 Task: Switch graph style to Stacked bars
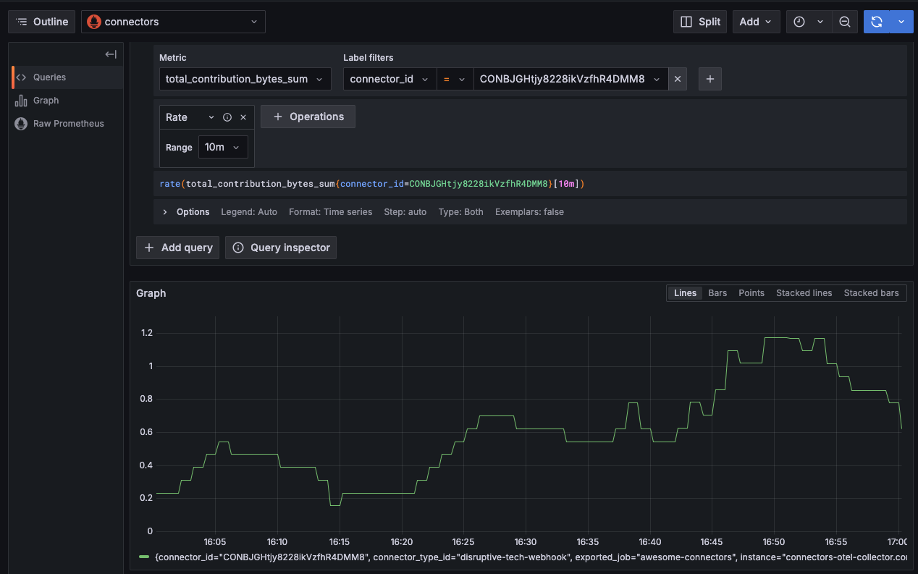click(871, 293)
